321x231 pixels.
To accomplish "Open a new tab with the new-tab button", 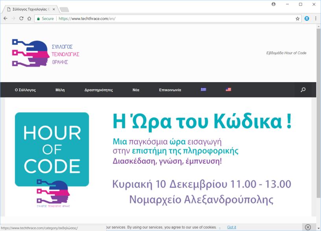I will tap(64, 9).
